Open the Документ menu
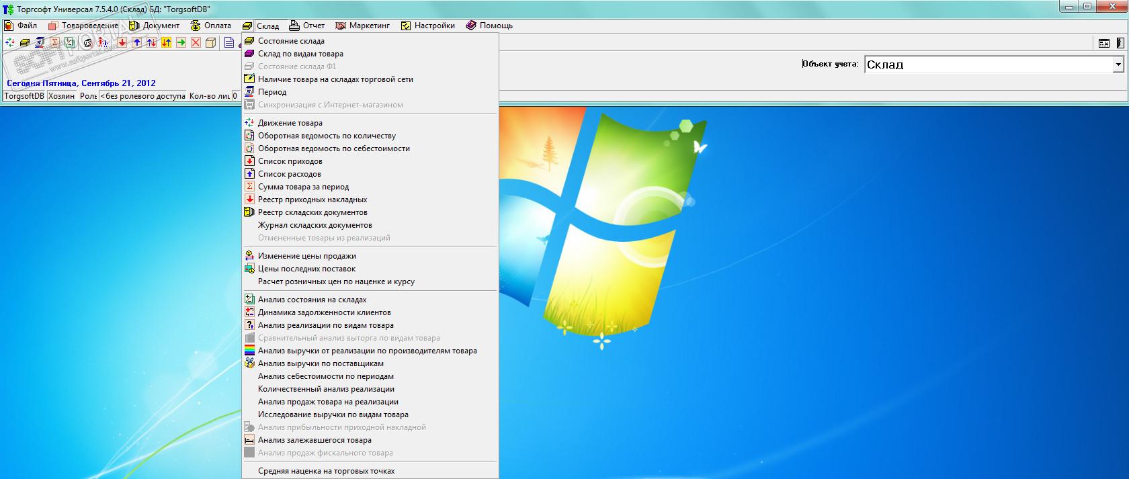 coord(155,26)
